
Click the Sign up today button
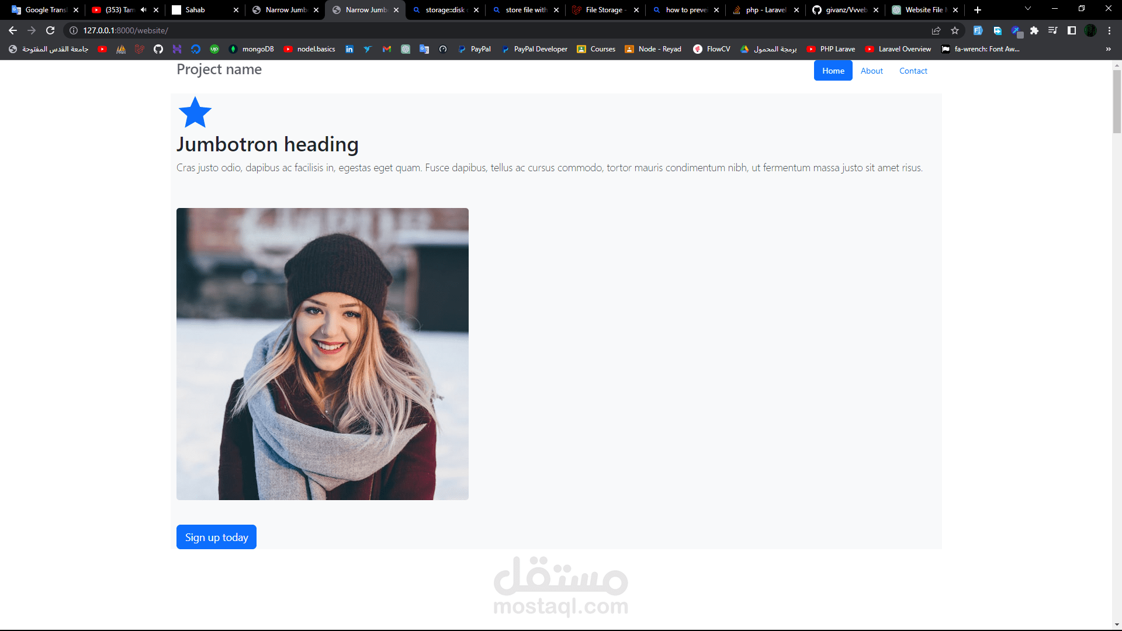216,537
